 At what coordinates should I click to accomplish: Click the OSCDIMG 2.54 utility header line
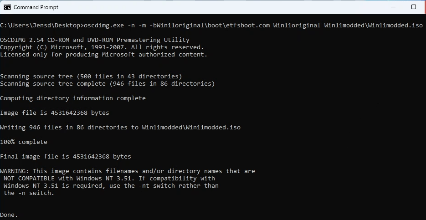95,40
